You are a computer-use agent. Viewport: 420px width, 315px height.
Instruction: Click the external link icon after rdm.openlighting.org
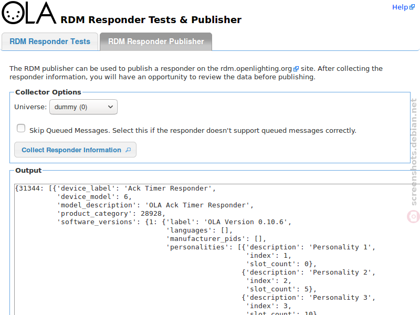pyautogui.click(x=296, y=69)
